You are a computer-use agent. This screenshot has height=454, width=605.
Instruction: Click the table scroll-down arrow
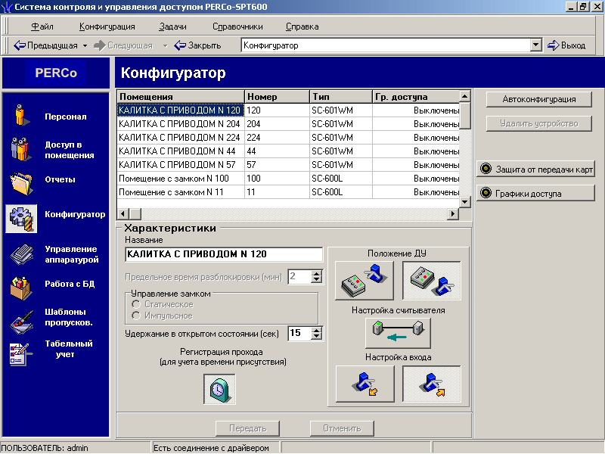(465, 202)
